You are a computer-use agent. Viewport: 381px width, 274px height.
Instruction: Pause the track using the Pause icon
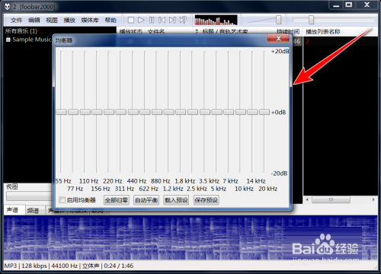(152, 20)
